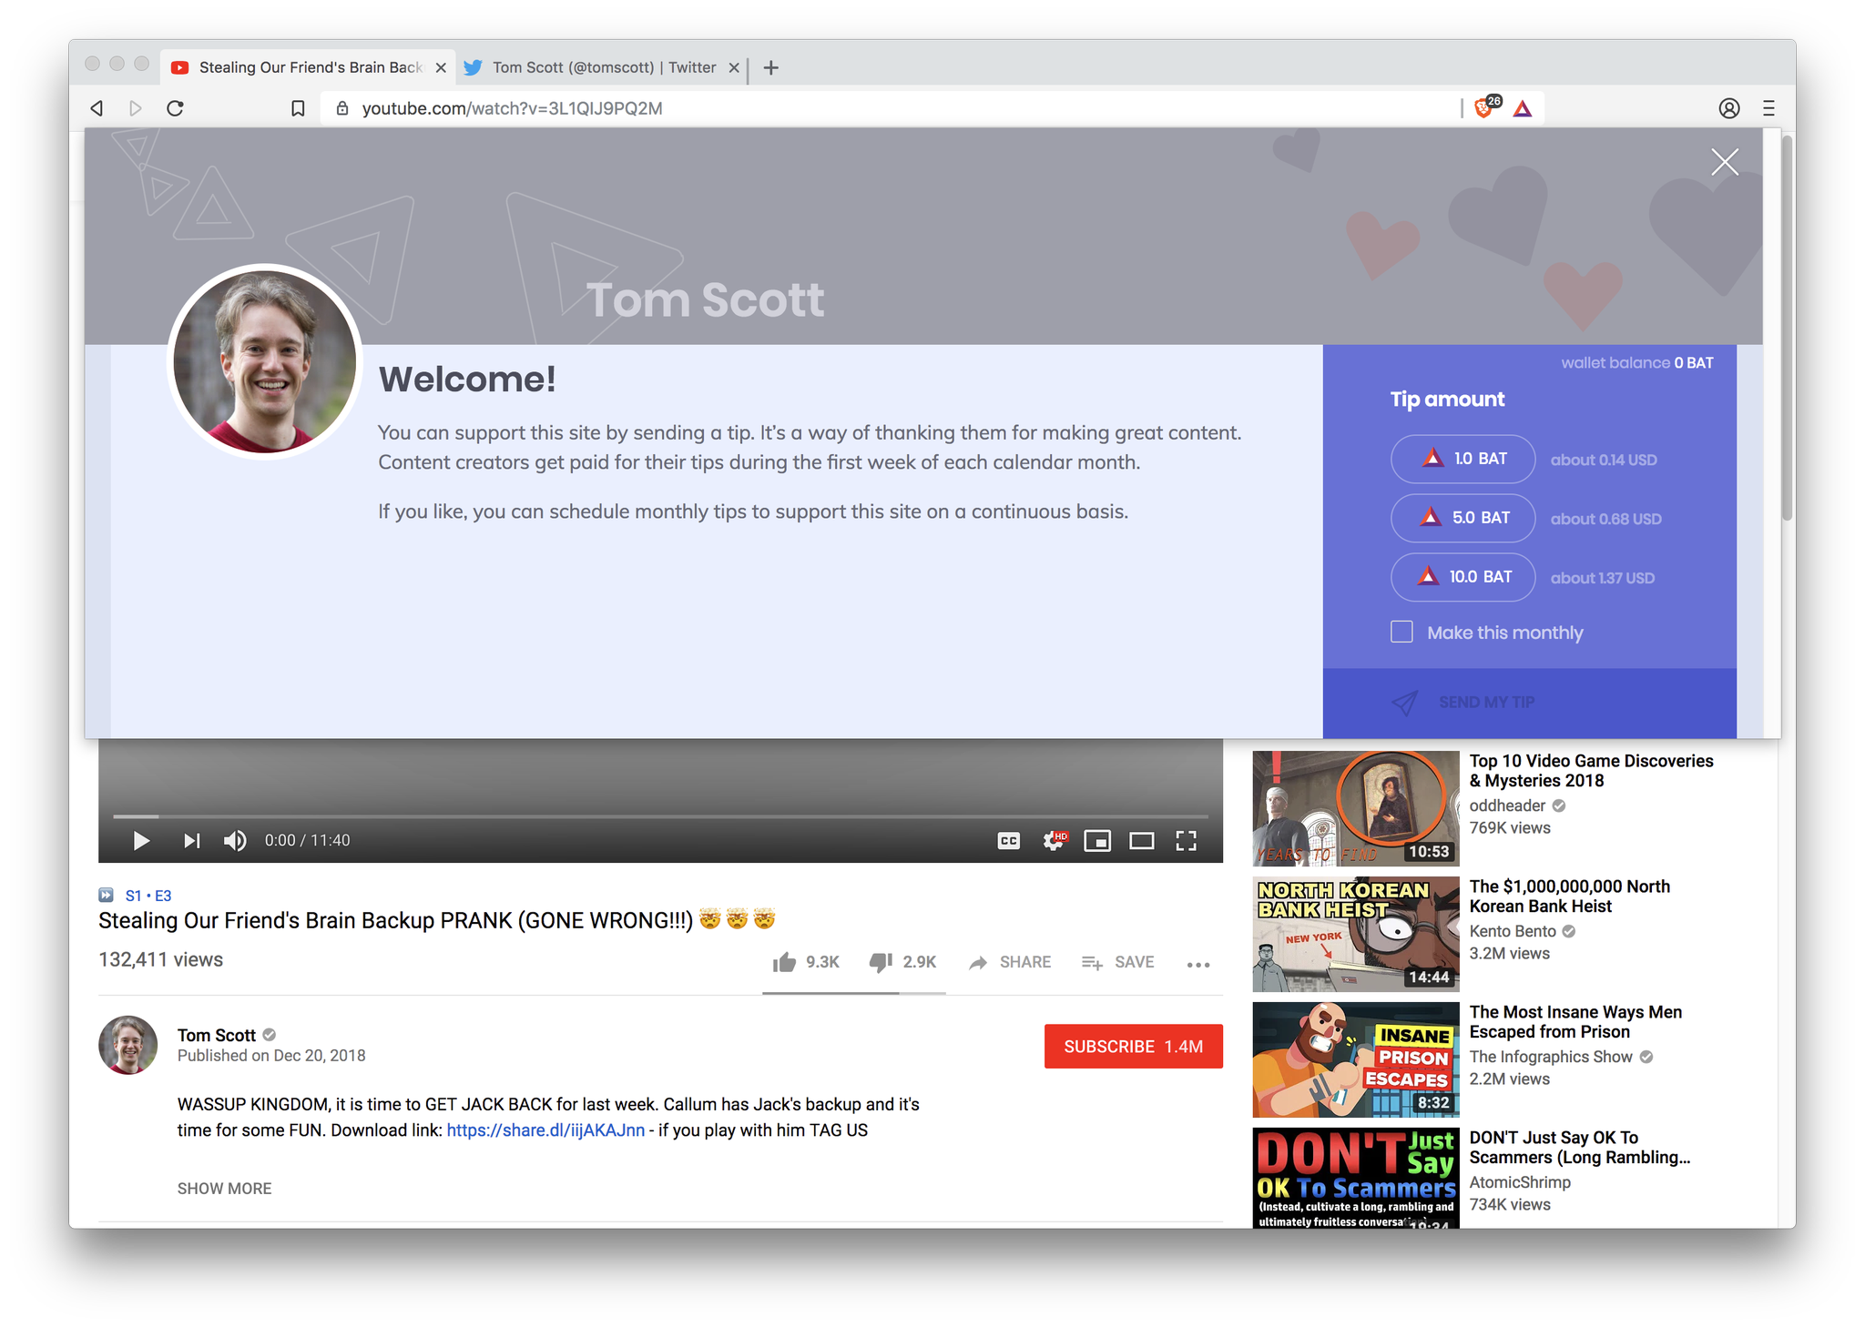Choose the 10.0 BAT tip amount
Image resolution: width=1865 pixels, height=1327 pixels.
pos(1462,577)
